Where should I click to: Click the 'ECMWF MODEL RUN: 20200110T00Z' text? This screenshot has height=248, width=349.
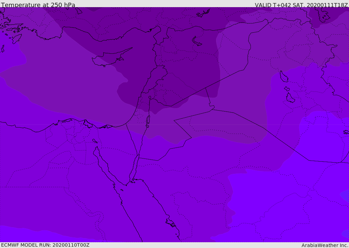(45, 245)
